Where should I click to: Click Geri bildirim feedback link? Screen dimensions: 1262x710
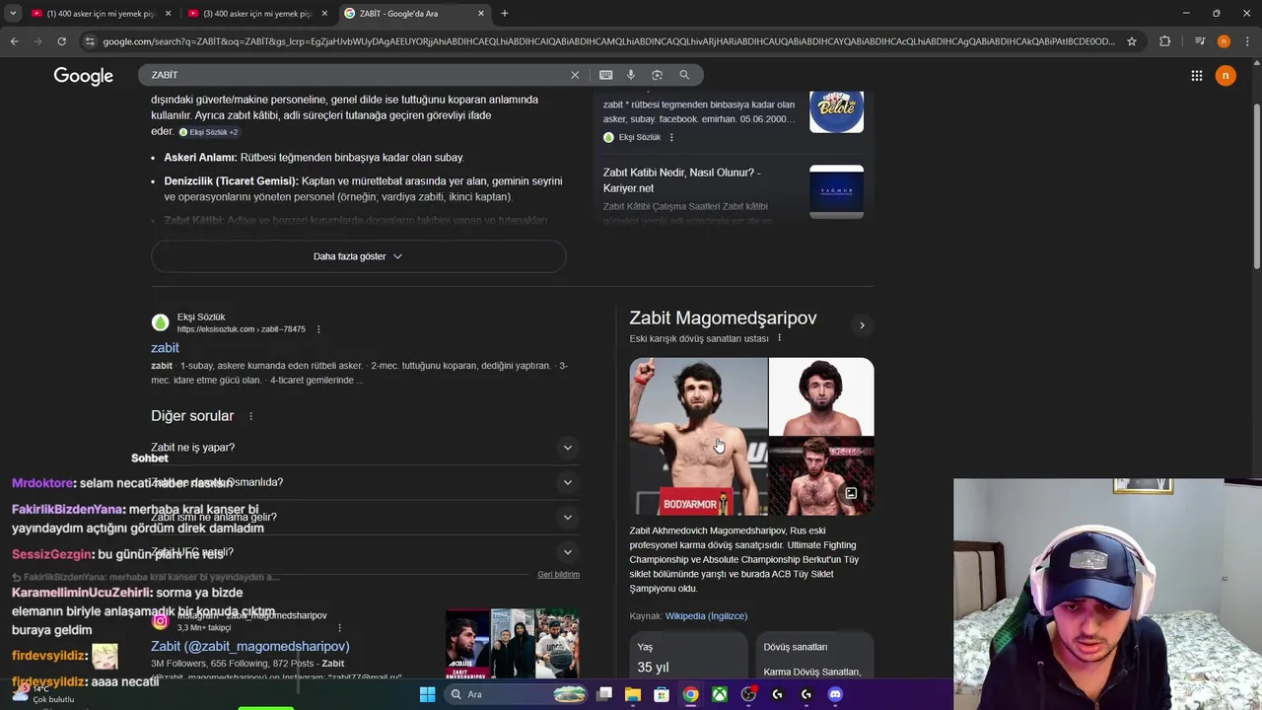click(558, 574)
